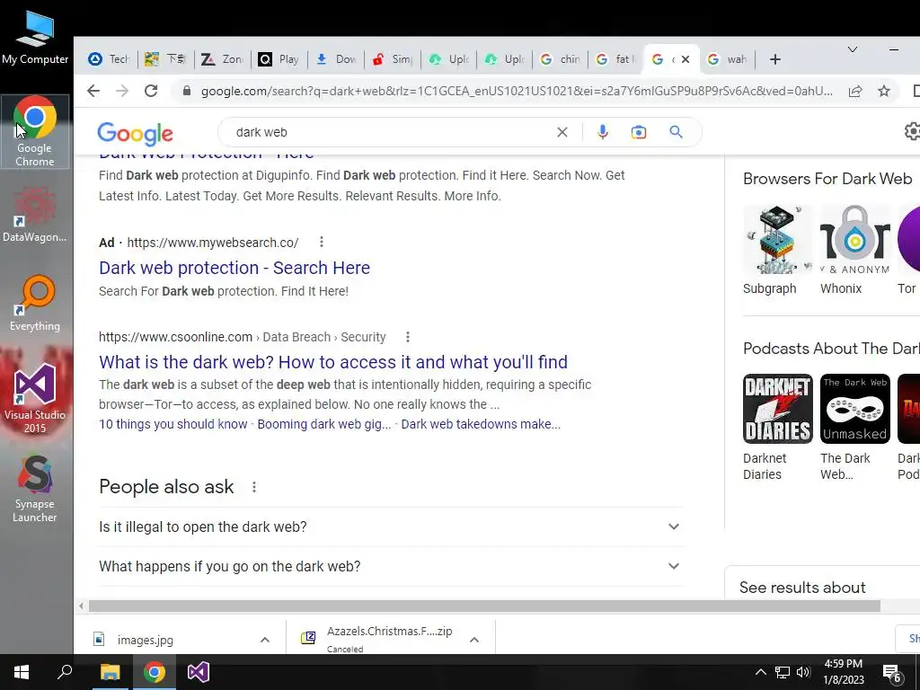Bookmark this page with the star icon
Screen dimensions: 920x690
pyautogui.click(x=884, y=91)
